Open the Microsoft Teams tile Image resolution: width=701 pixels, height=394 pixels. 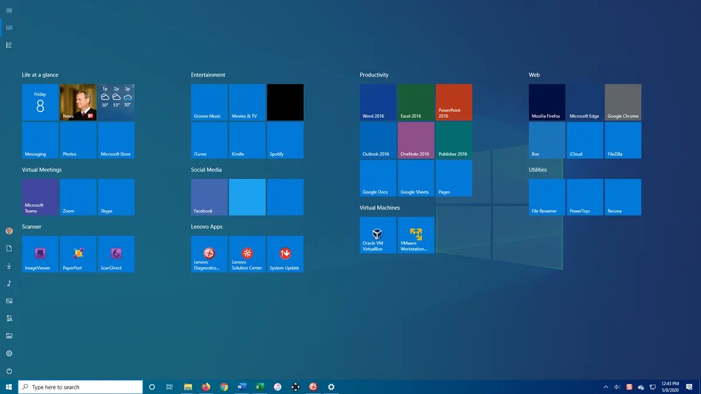pyautogui.click(x=40, y=197)
